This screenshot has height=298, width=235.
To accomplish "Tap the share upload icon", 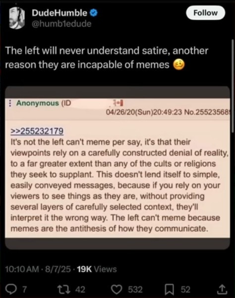I will [x=222, y=289].
